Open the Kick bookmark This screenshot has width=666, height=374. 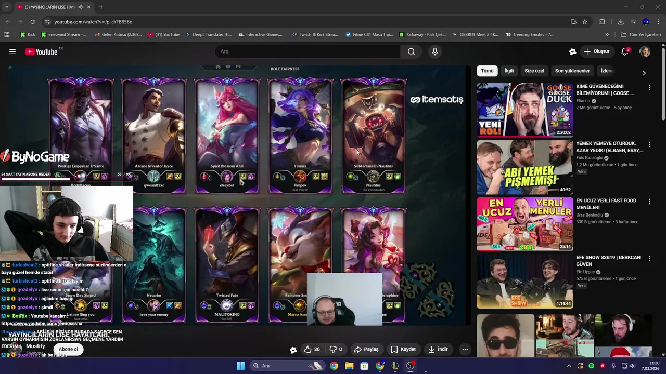28,35
